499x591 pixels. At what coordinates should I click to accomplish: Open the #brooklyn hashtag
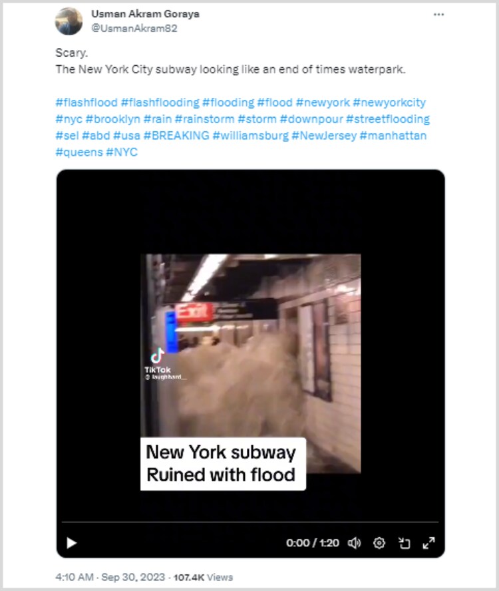[x=112, y=118]
